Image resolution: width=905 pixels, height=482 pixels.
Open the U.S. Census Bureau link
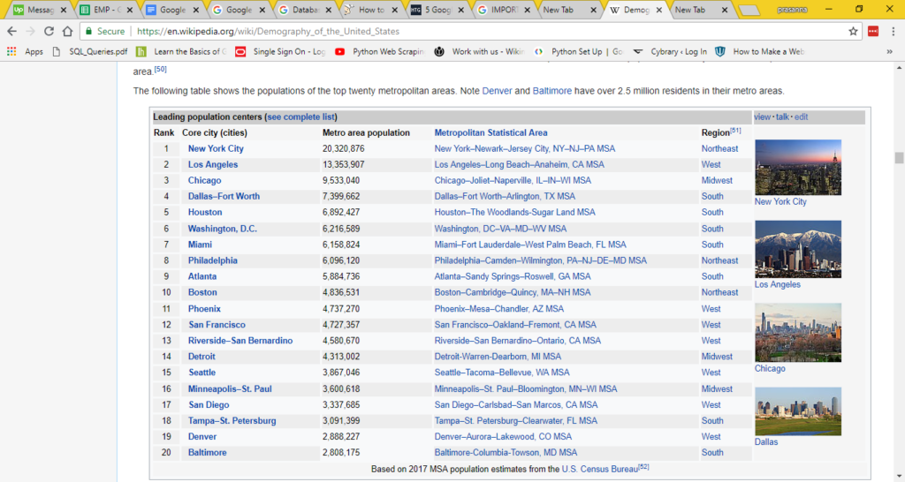pyautogui.click(x=599, y=469)
